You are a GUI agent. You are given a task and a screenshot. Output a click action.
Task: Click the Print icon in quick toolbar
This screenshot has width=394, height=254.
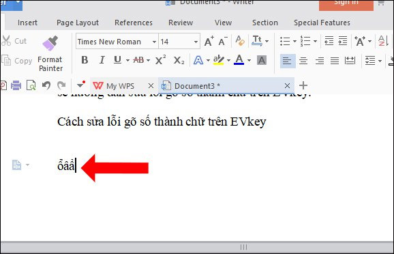(x=16, y=85)
